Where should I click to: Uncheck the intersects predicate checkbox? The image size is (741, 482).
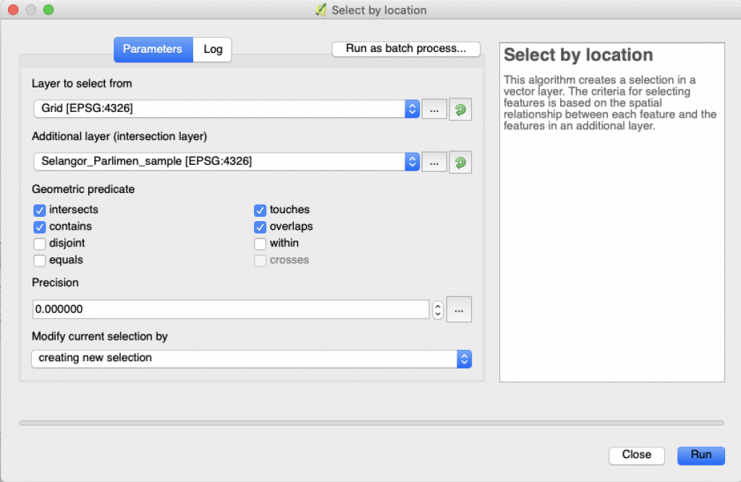pyautogui.click(x=40, y=210)
